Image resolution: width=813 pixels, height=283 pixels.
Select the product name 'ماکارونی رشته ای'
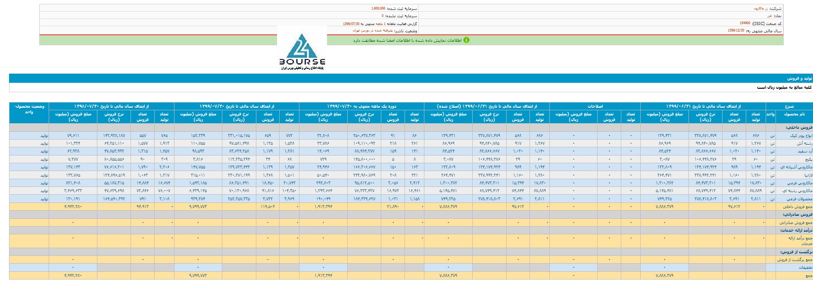coord(797,191)
